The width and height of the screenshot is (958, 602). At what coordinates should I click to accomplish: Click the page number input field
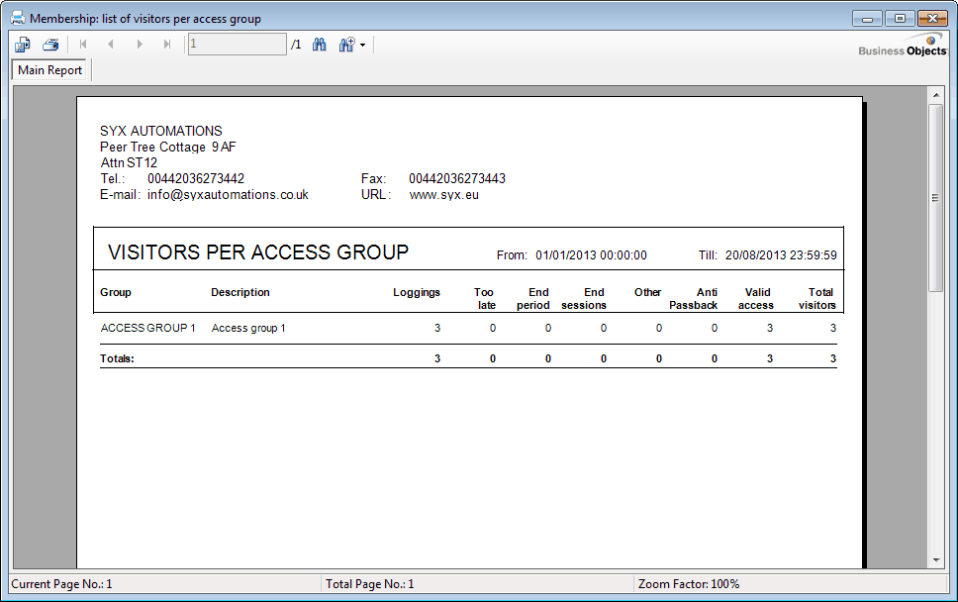click(x=237, y=45)
